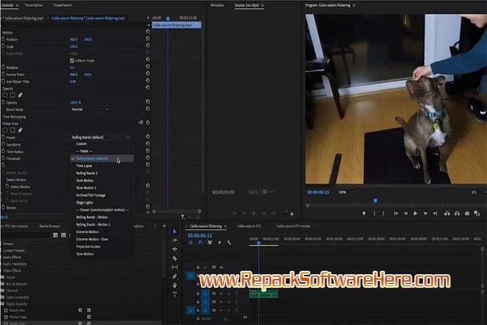The image size is (487, 325).
Task: Select the Ripple Edit tool
Action: pos(175,249)
